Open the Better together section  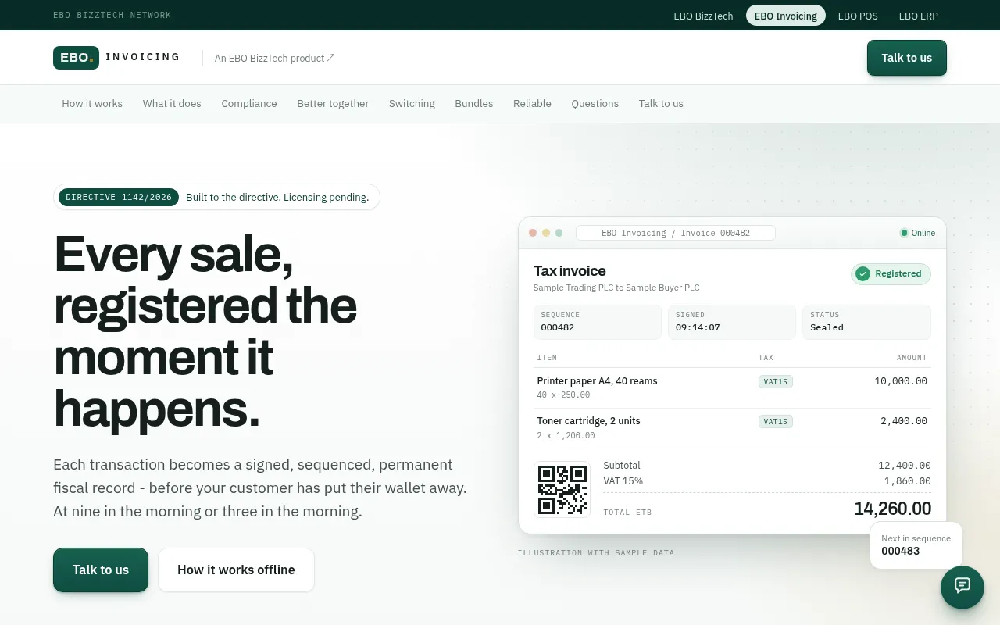pyautogui.click(x=333, y=104)
